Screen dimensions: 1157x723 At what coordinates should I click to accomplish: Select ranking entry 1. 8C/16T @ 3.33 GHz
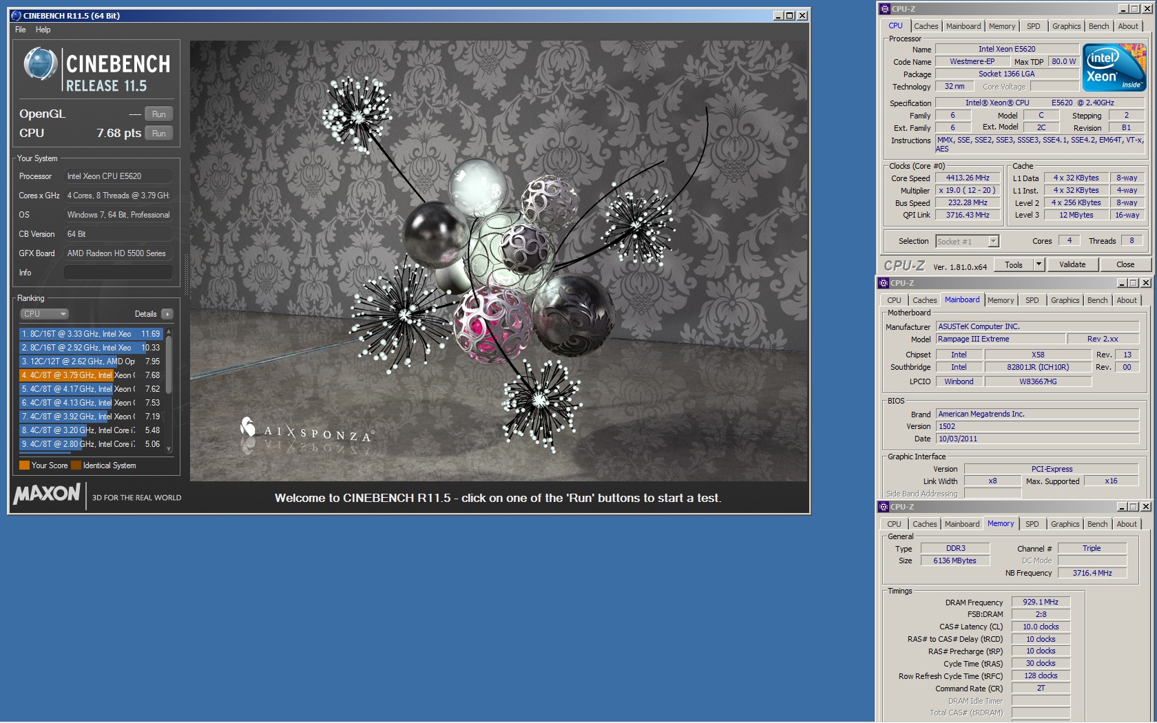click(90, 334)
